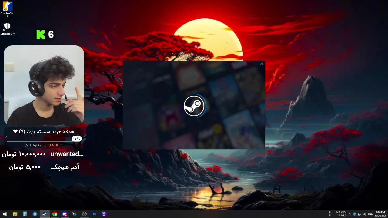Open the clock showing 8:00 PM
This screenshot has height=218, width=388.
[380, 214]
